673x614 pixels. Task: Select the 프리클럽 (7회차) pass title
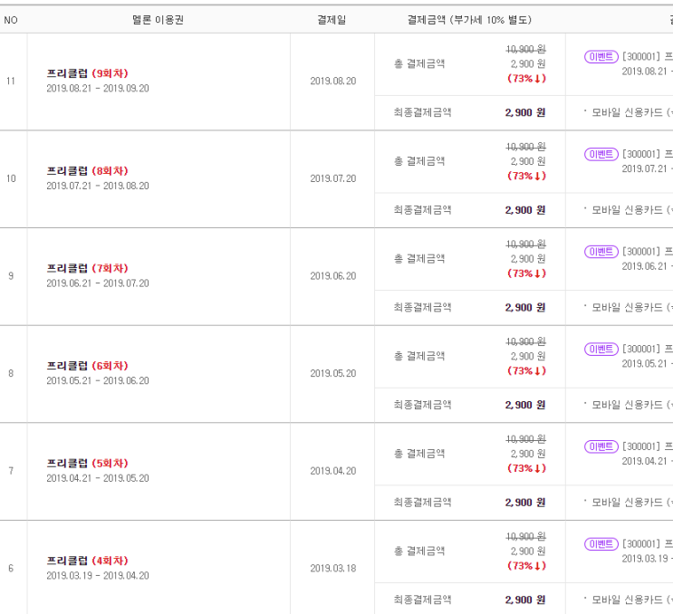click(87, 268)
